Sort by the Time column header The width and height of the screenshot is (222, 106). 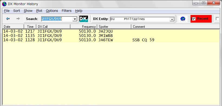coord(30,26)
